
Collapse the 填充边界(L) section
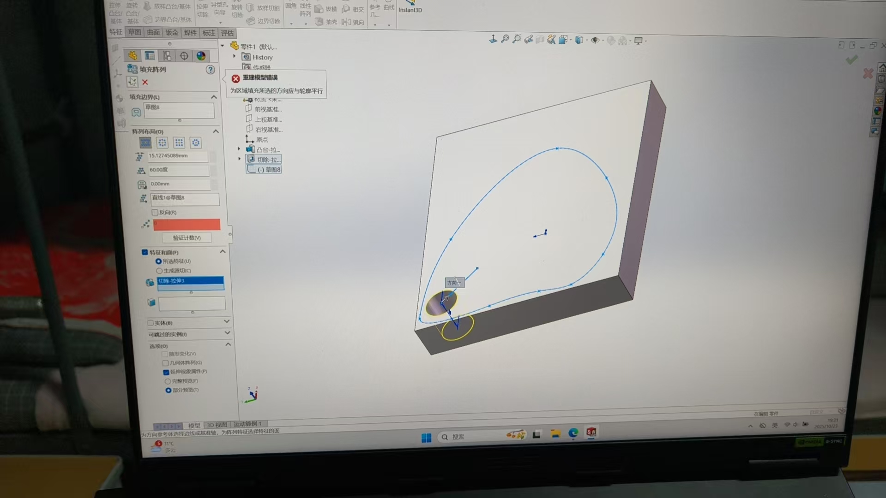(214, 97)
